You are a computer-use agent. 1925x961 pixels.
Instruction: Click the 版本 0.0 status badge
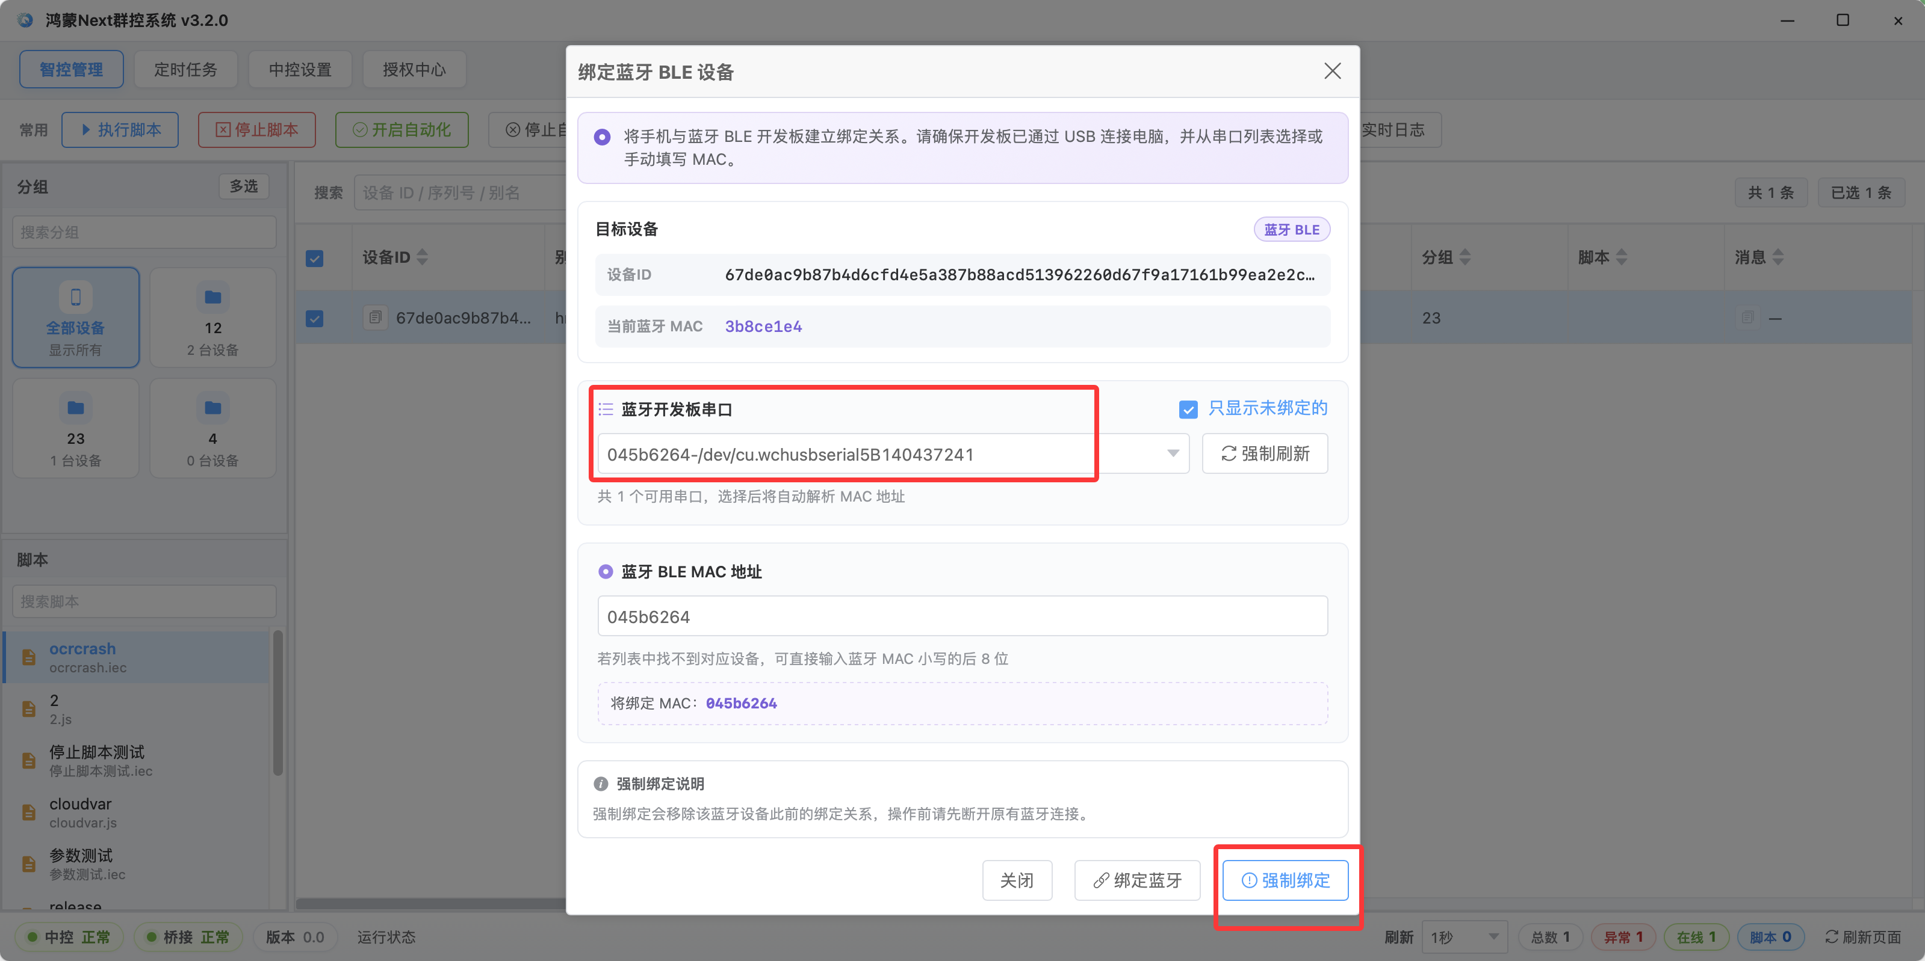(295, 936)
